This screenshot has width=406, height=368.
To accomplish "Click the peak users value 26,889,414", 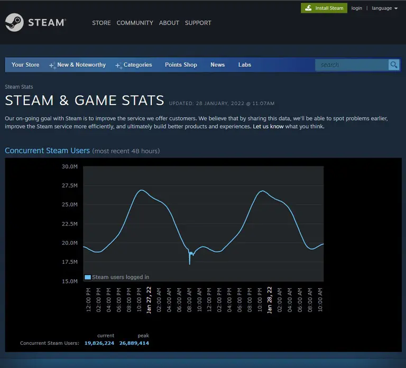I will pyautogui.click(x=134, y=343).
